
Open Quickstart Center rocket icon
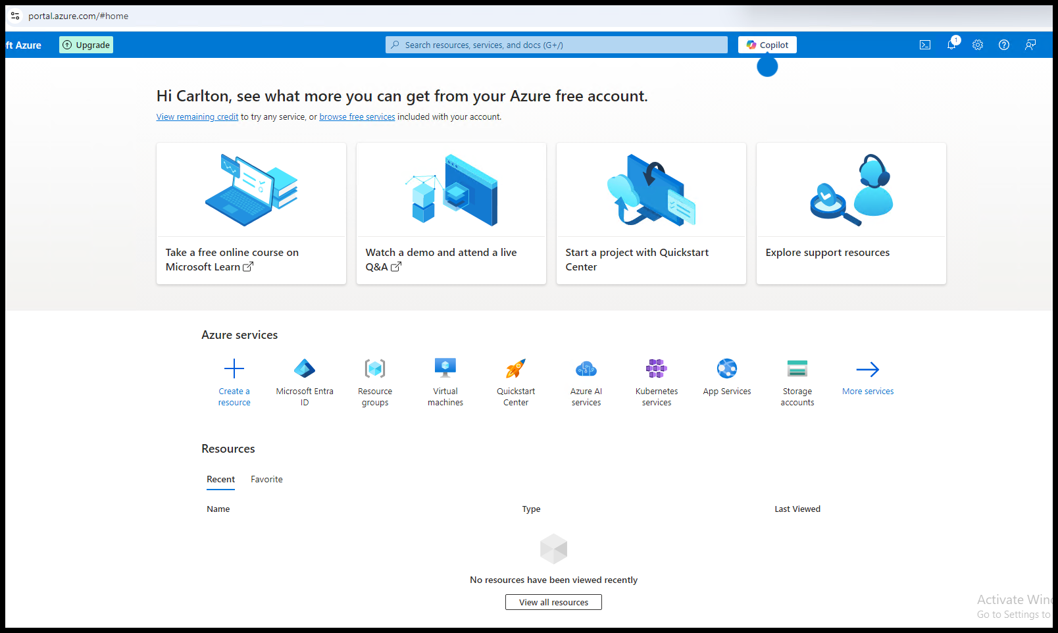pos(516,368)
